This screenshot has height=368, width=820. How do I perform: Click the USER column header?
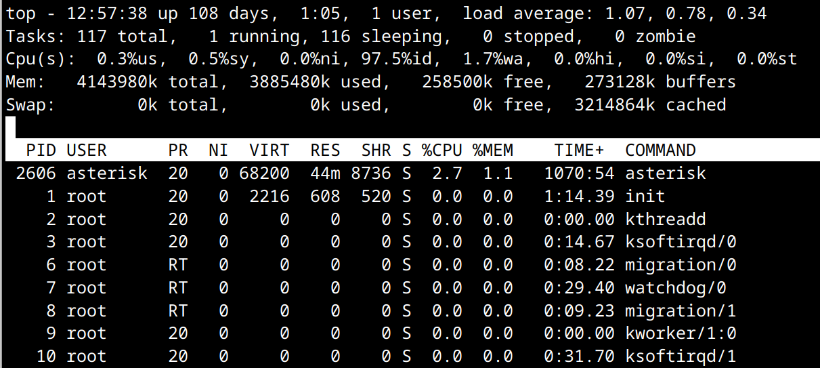click(87, 150)
